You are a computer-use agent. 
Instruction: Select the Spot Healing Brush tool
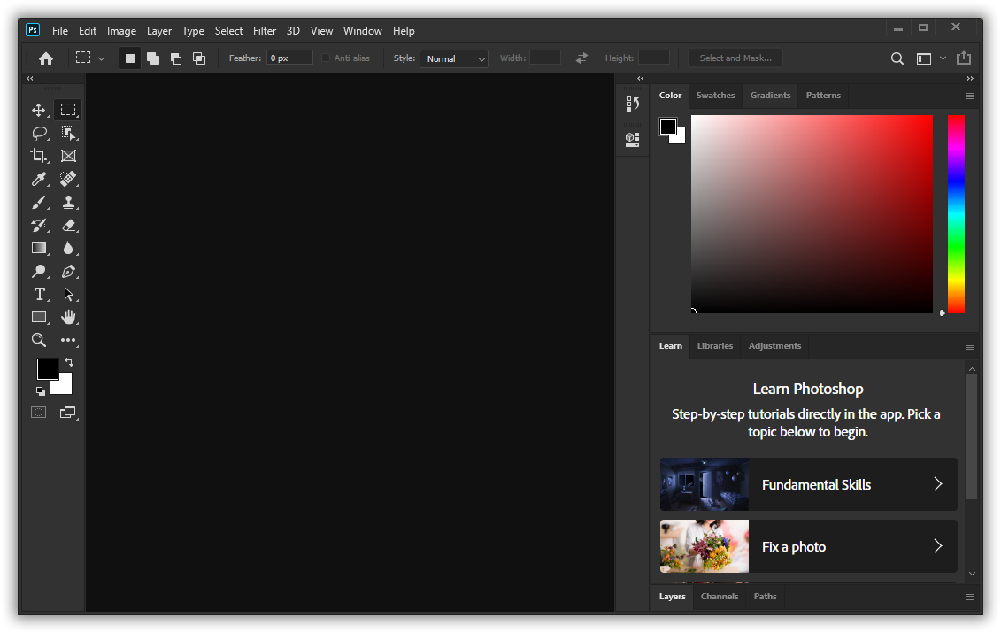(68, 179)
